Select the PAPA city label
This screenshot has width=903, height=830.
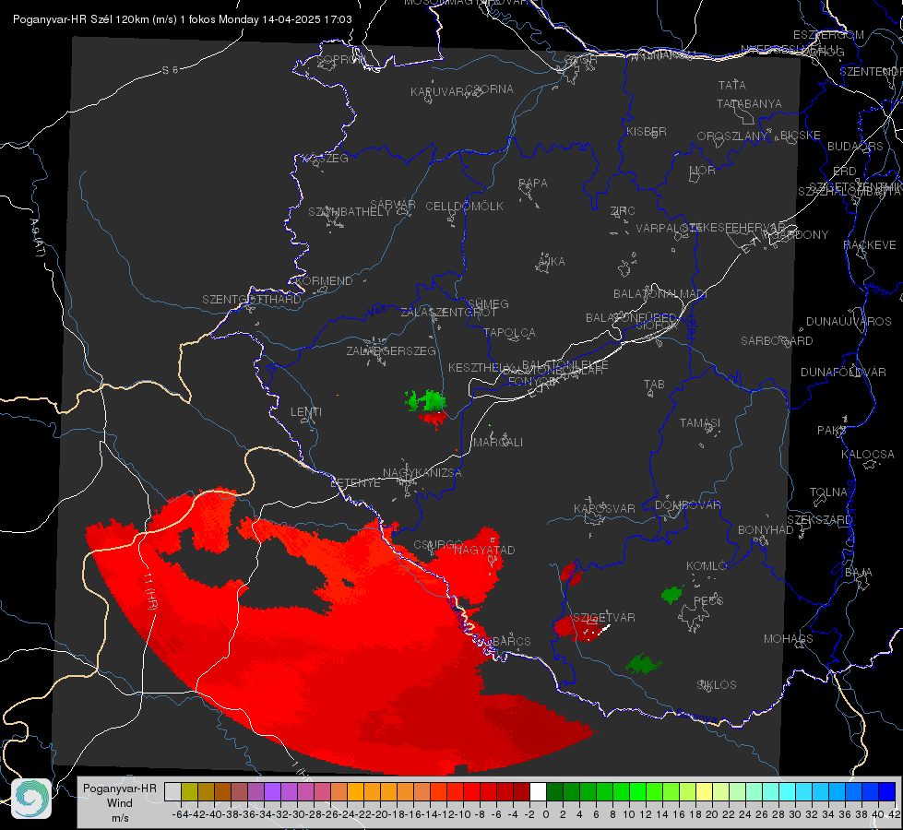tap(533, 184)
